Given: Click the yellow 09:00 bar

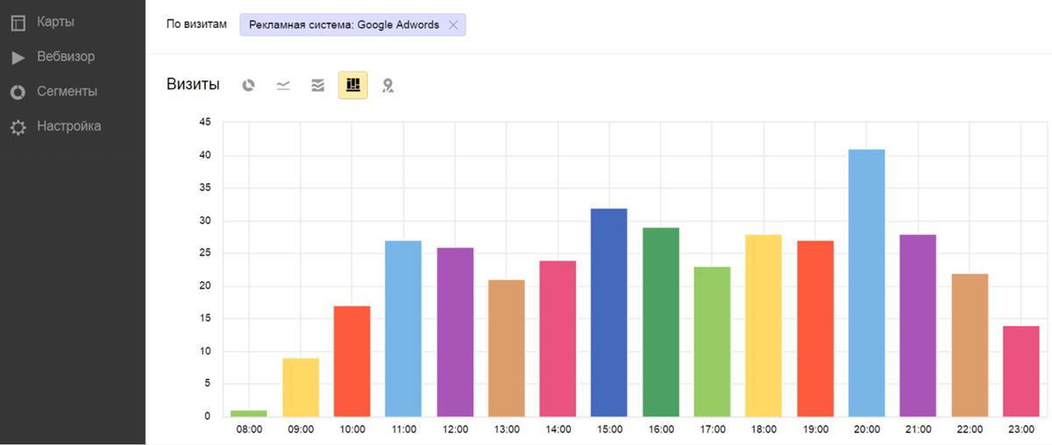Looking at the screenshot, I should 301,387.
